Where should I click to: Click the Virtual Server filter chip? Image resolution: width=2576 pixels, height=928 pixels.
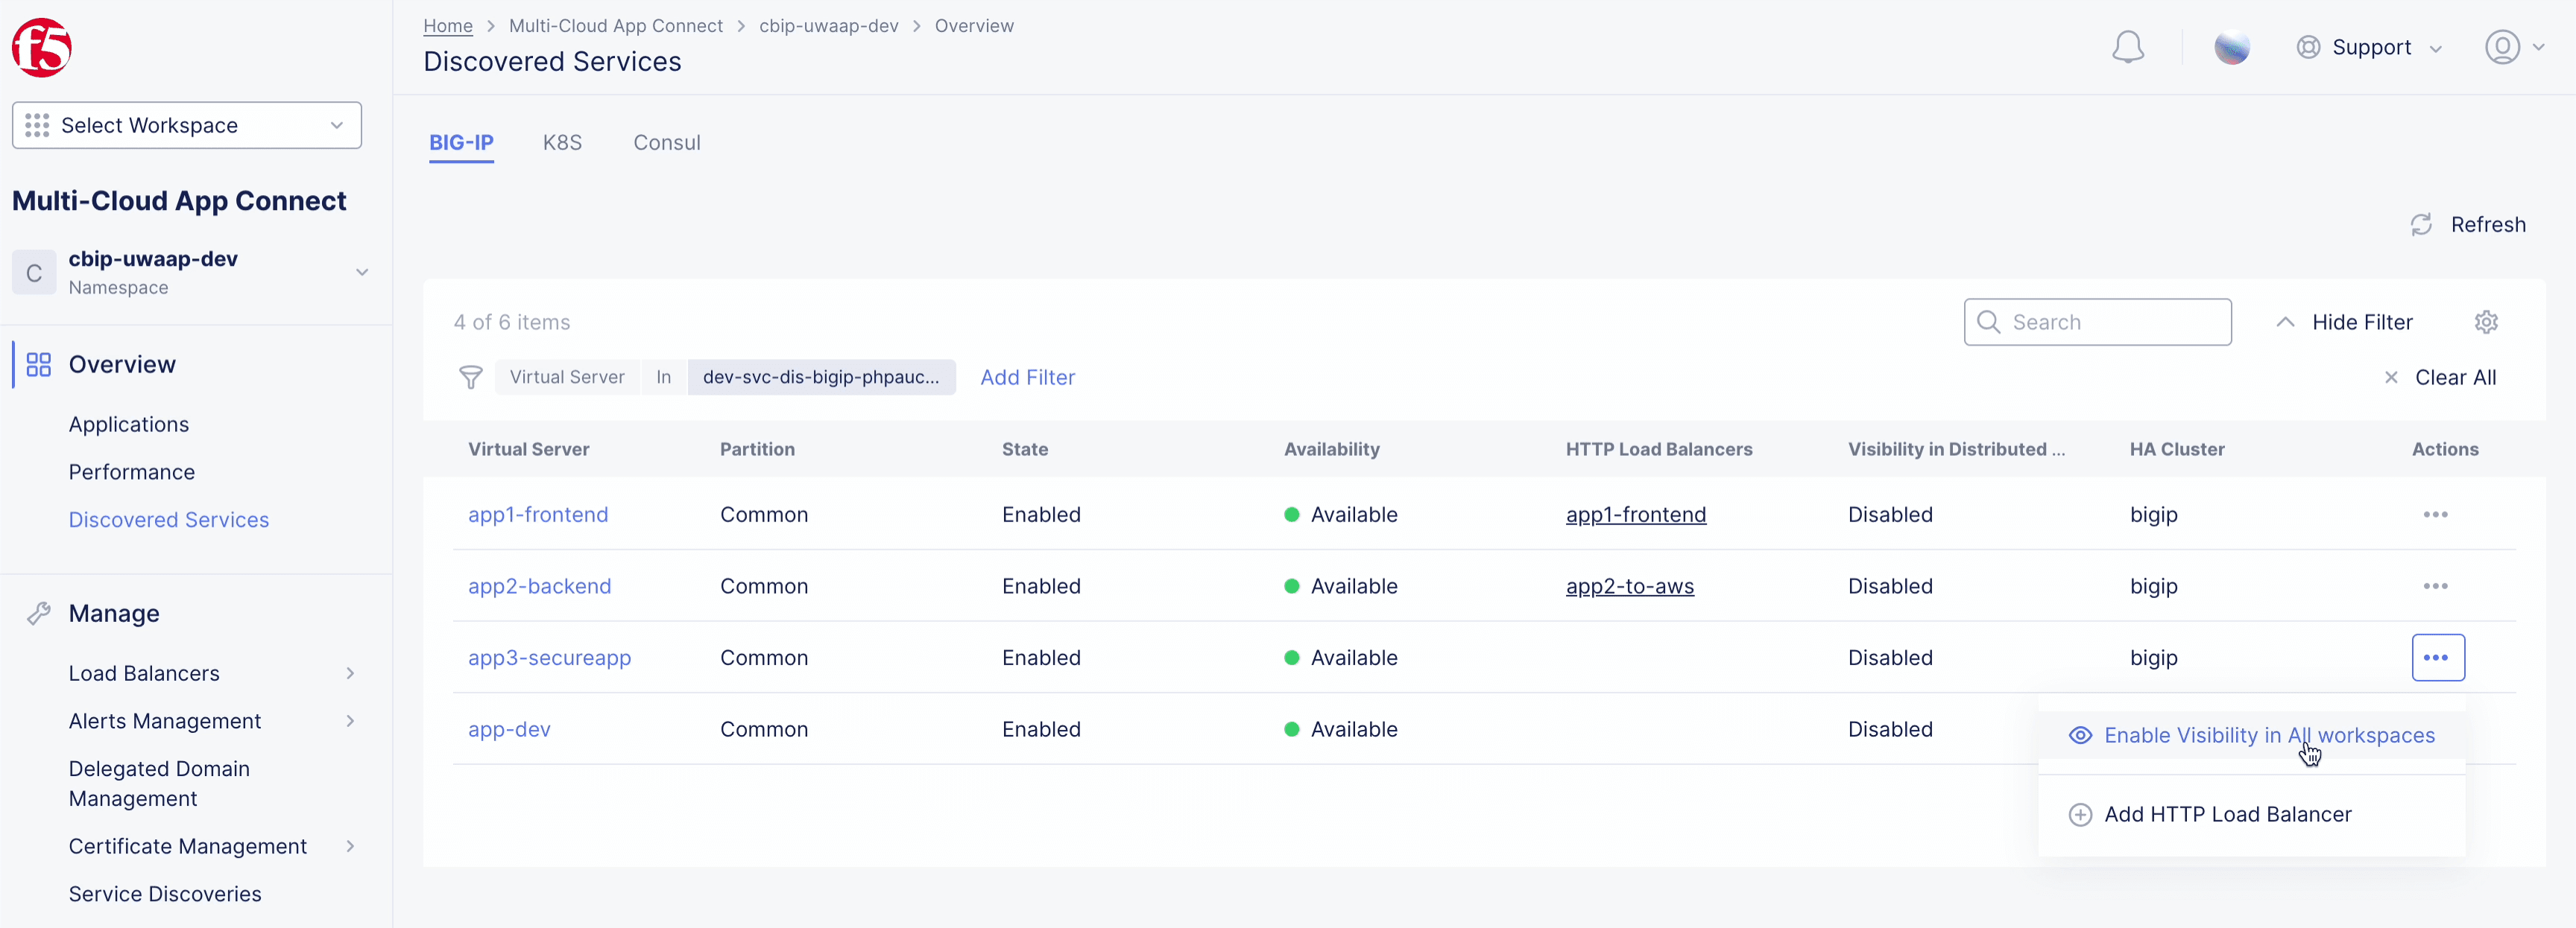coord(567,378)
